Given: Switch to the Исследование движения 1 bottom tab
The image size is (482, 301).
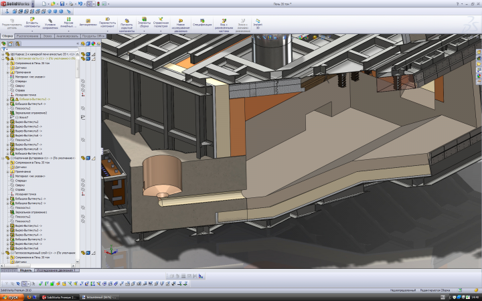Looking at the screenshot, I should pyautogui.click(x=56, y=270).
